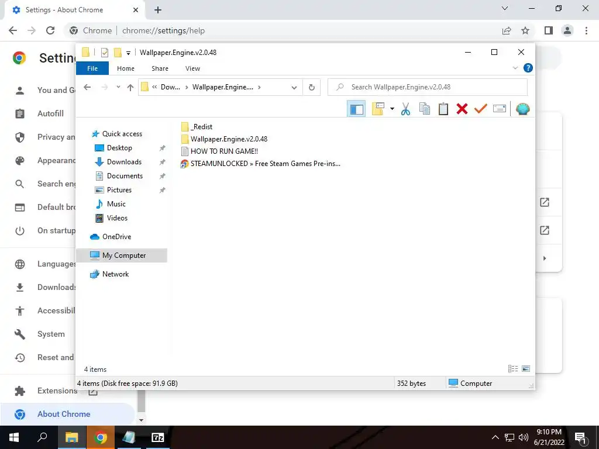
Task: Open Chrome three-dot menu
Action: 586,30
